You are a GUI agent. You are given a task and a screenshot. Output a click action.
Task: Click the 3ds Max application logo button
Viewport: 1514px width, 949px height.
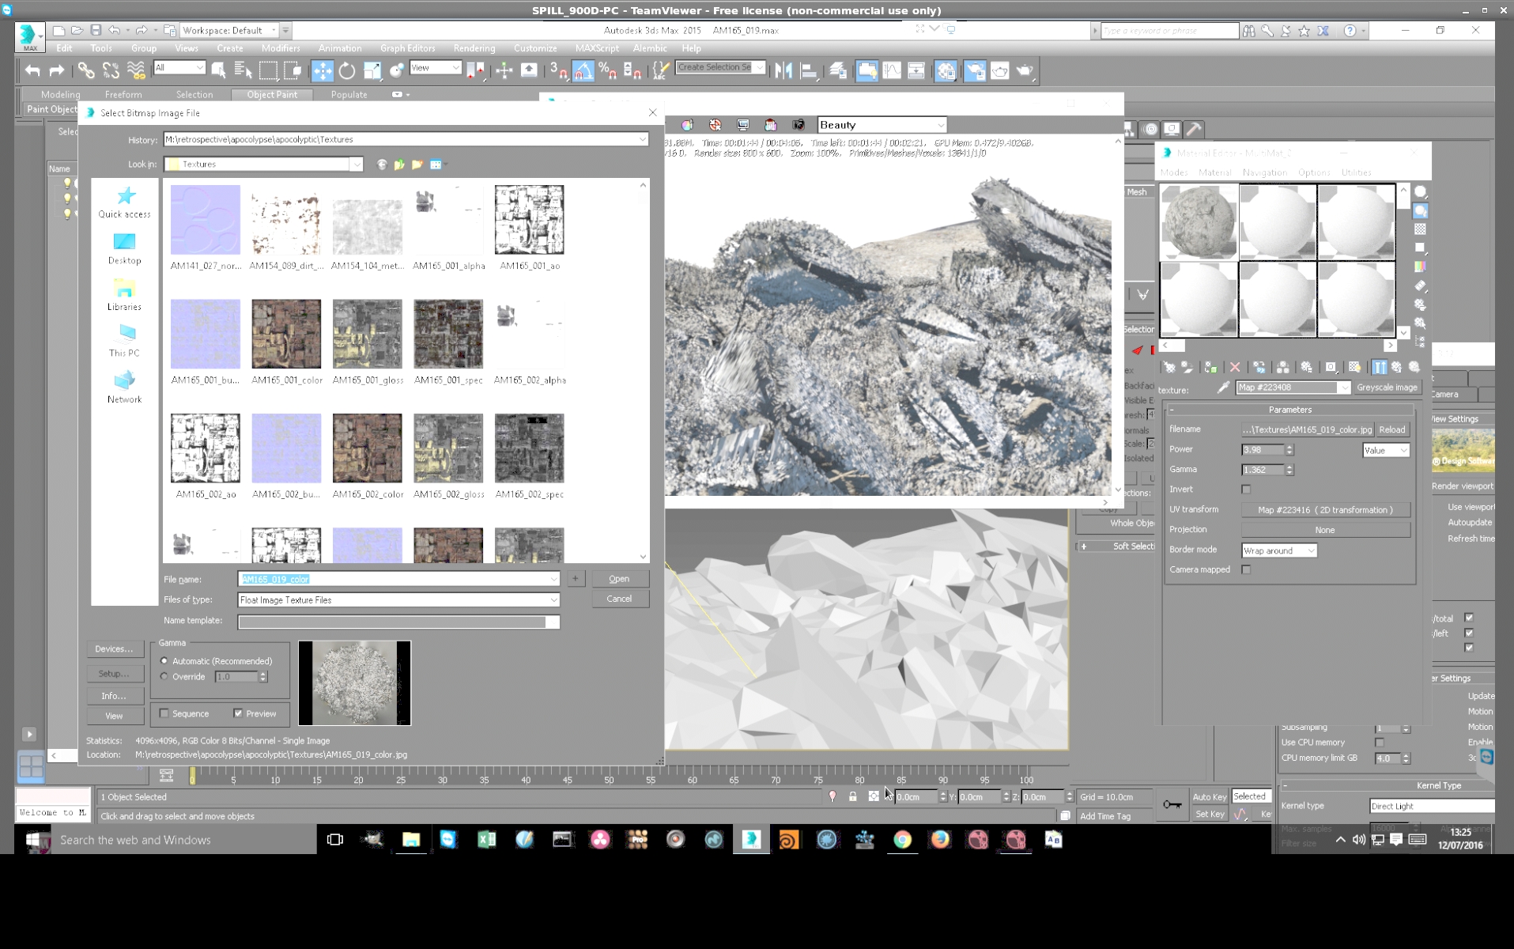coord(28,36)
